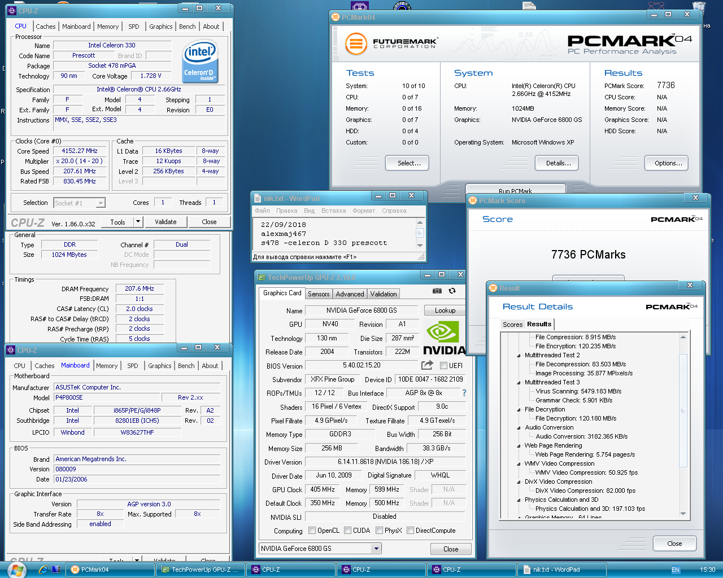Open the Файл menu in WordPad

pos(262,211)
